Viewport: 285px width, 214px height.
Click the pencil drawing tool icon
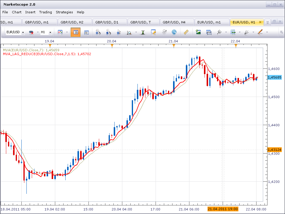(260, 32)
